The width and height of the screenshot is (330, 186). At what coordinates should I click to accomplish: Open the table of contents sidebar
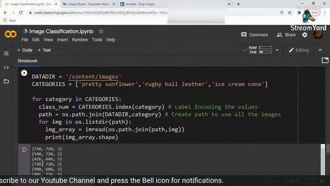6,53
